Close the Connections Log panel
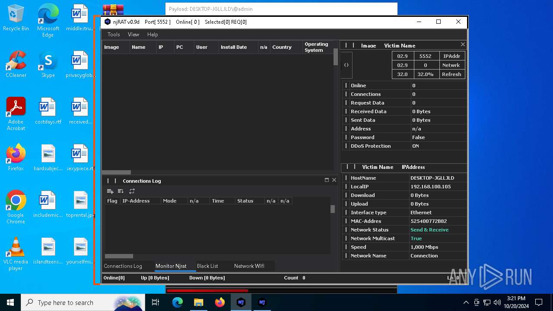The width and height of the screenshot is (553, 311). point(334,180)
